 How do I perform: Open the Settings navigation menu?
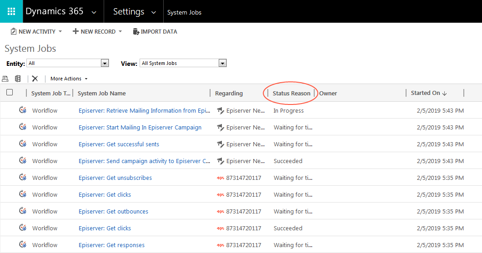pyautogui.click(x=129, y=12)
